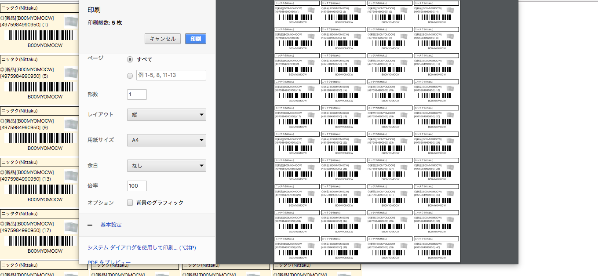Click the text [4975984990950] (9)
The width and height of the screenshot is (598, 276).
pos(24,127)
